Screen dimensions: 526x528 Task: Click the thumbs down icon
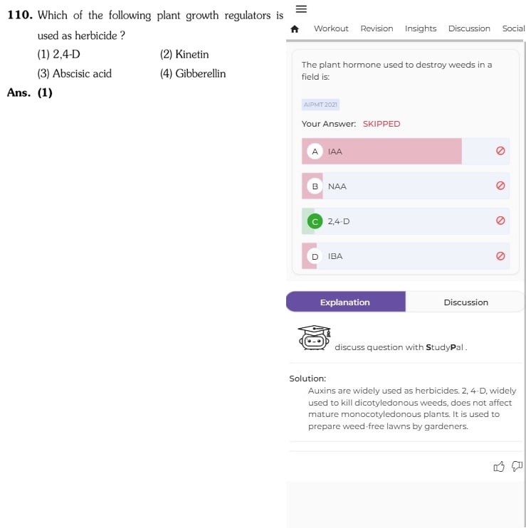[517, 466]
